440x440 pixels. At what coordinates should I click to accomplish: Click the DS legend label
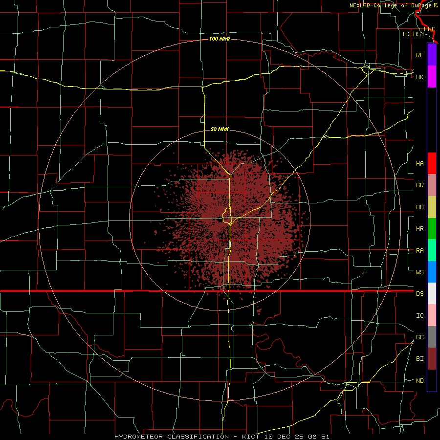click(420, 294)
